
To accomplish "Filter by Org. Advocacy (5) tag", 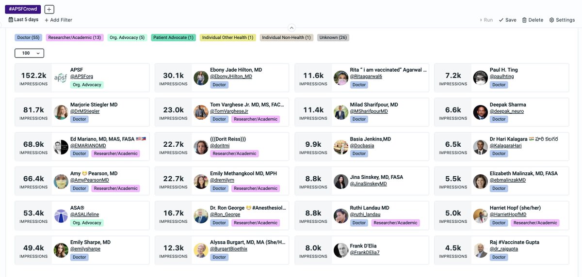I will [127, 37].
